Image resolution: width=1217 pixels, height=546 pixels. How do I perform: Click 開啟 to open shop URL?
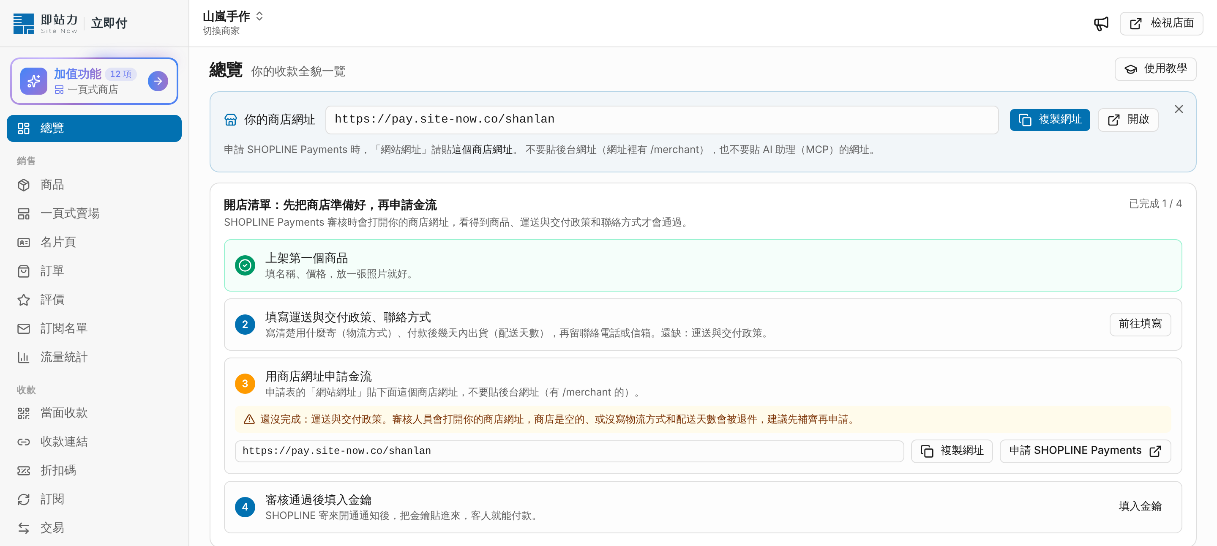(x=1128, y=120)
